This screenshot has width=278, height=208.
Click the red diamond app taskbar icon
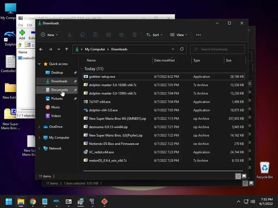pos(105,201)
